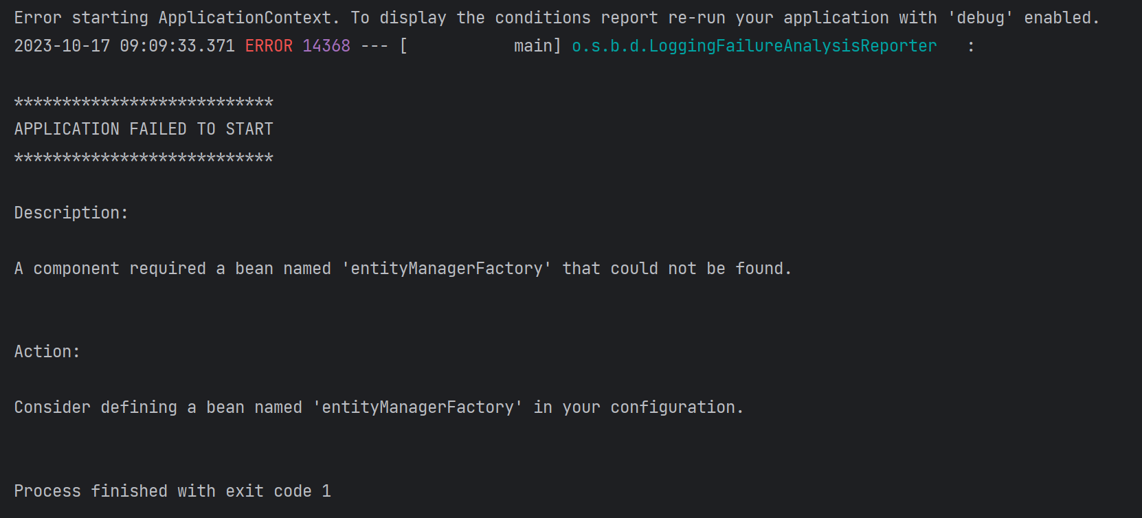Image resolution: width=1142 pixels, height=518 pixels.
Task: Click the red ERROR log level
Action: [x=269, y=46]
